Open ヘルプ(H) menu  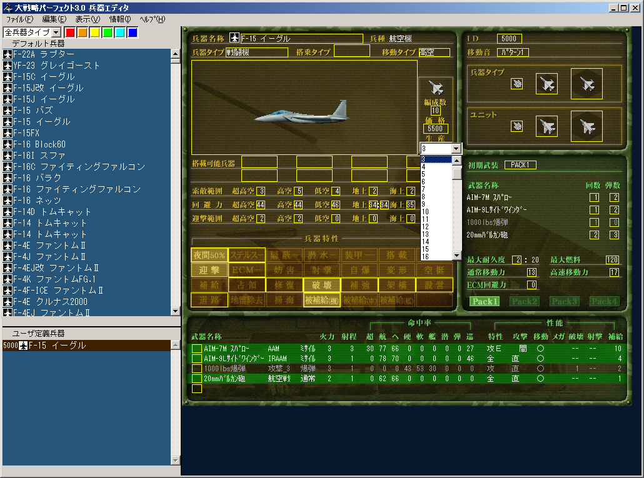tap(152, 19)
